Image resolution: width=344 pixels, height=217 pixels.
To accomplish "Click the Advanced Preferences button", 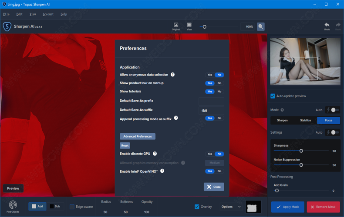I will coord(137,136).
